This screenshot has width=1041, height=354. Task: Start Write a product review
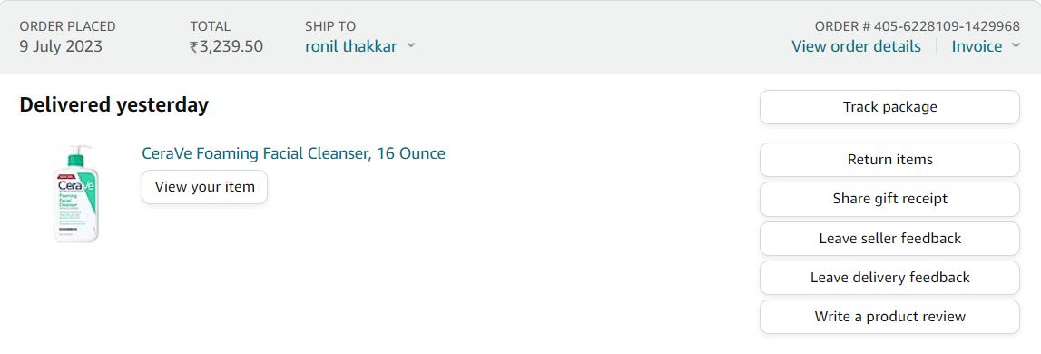[889, 317]
